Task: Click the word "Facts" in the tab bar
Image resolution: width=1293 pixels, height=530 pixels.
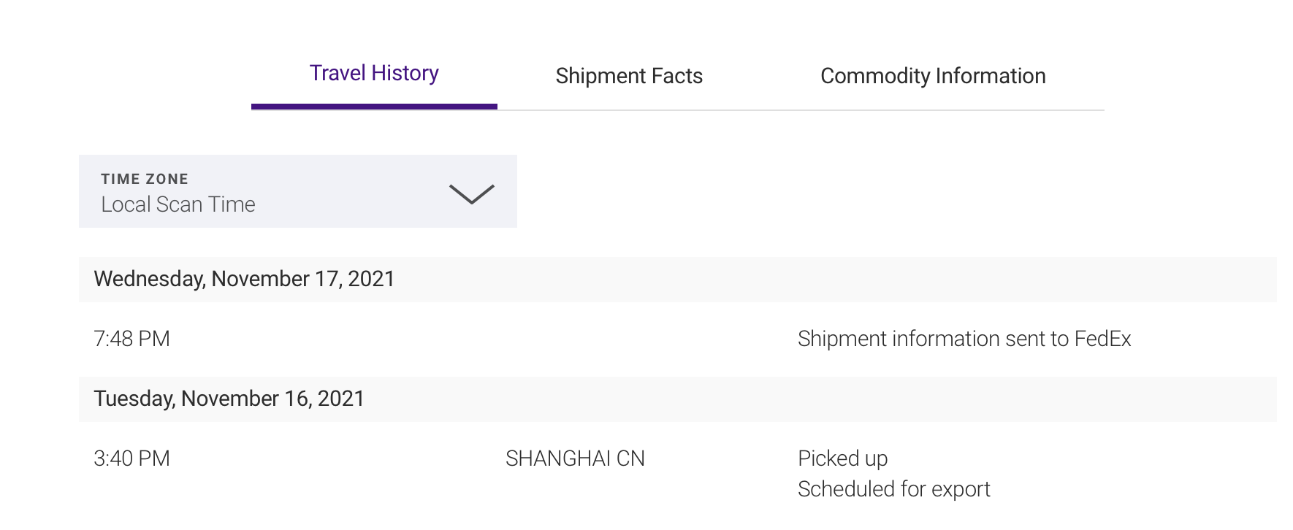Action: 676,76
